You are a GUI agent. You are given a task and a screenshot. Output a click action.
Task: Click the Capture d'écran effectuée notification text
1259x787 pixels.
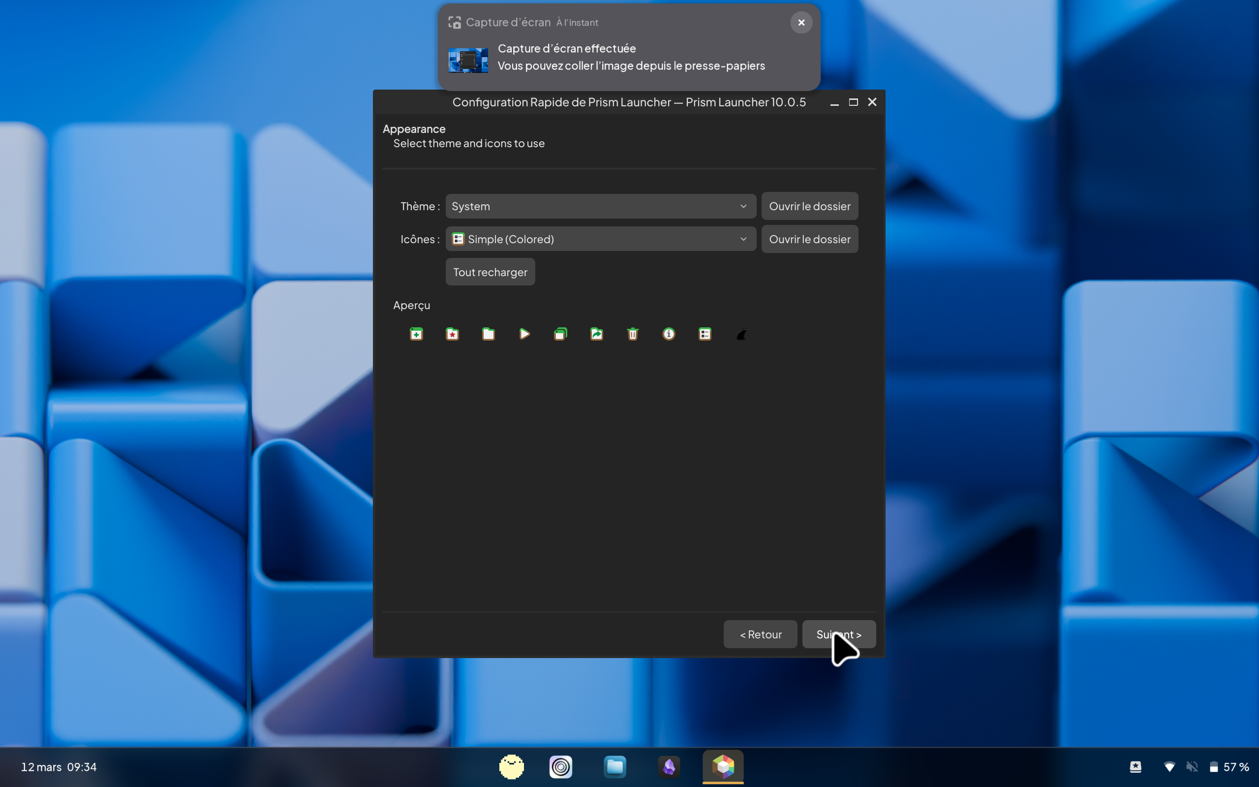coord(567,48)
